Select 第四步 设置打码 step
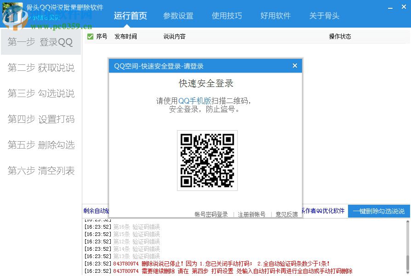 tap(40, 119)
